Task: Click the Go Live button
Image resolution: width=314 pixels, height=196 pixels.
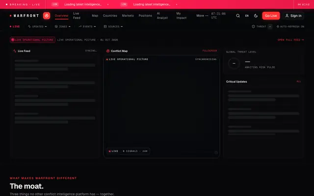Action: tap(271, 16)
